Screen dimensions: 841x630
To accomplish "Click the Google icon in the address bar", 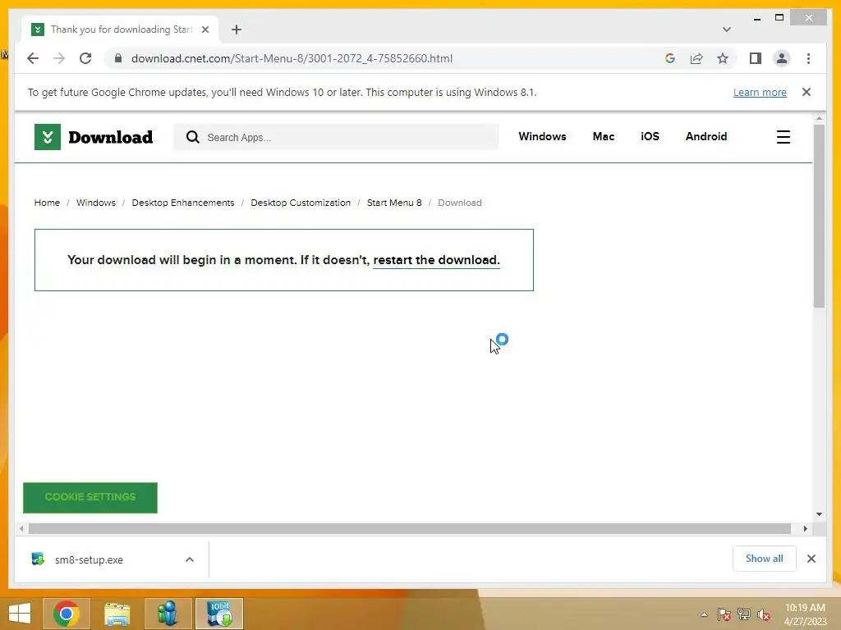I will coord(670,58).
